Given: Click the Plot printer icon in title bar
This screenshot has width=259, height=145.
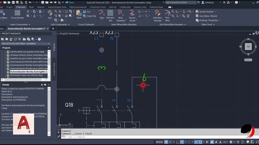Looking at the screenshot, I should (x=42, y=2).
